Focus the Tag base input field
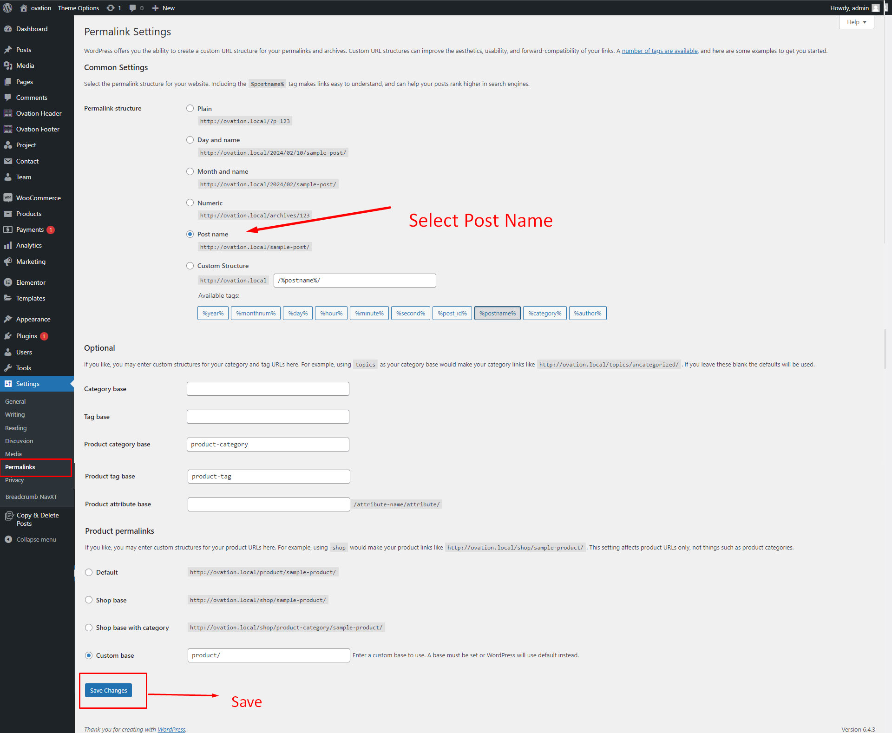 point(268,417)
